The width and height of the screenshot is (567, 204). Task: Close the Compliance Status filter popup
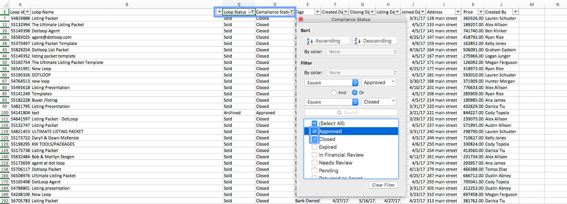pyautogui.click(x=301, y=19)
